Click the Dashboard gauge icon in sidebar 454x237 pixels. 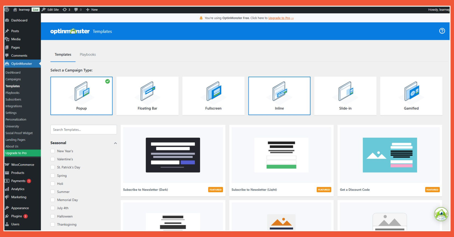click(x=7, y=20)
